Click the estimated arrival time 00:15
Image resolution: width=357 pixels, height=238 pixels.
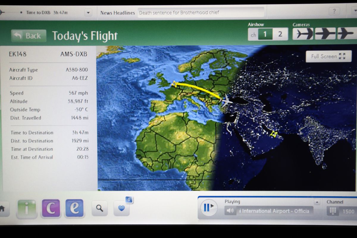(83, 157)
